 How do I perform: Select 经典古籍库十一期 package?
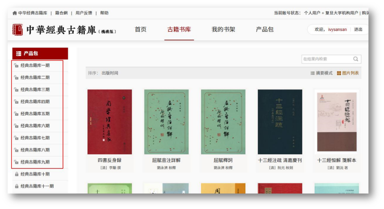tap(37, 186)
